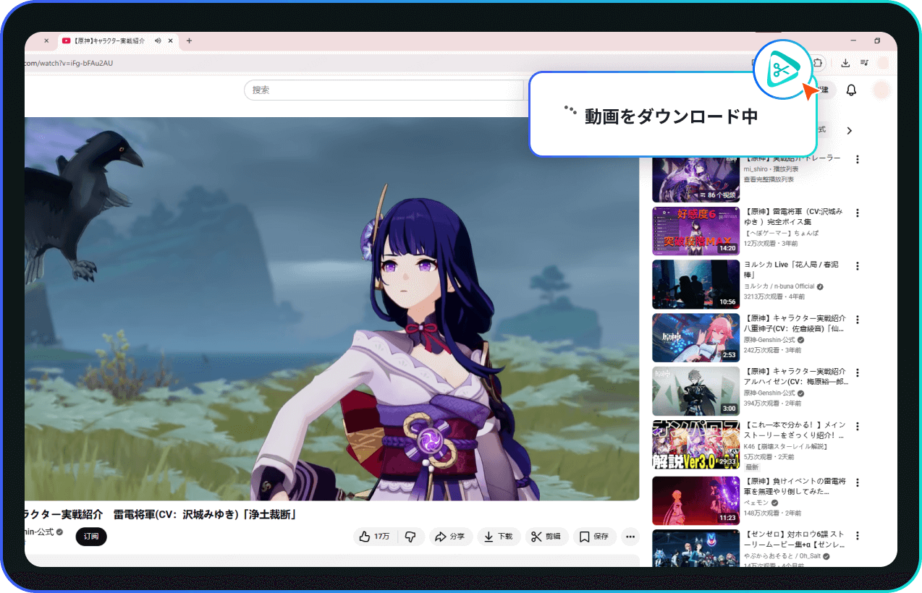Click the 保存 save button
The image size is (922, 593).
click(x=594, y=537)
